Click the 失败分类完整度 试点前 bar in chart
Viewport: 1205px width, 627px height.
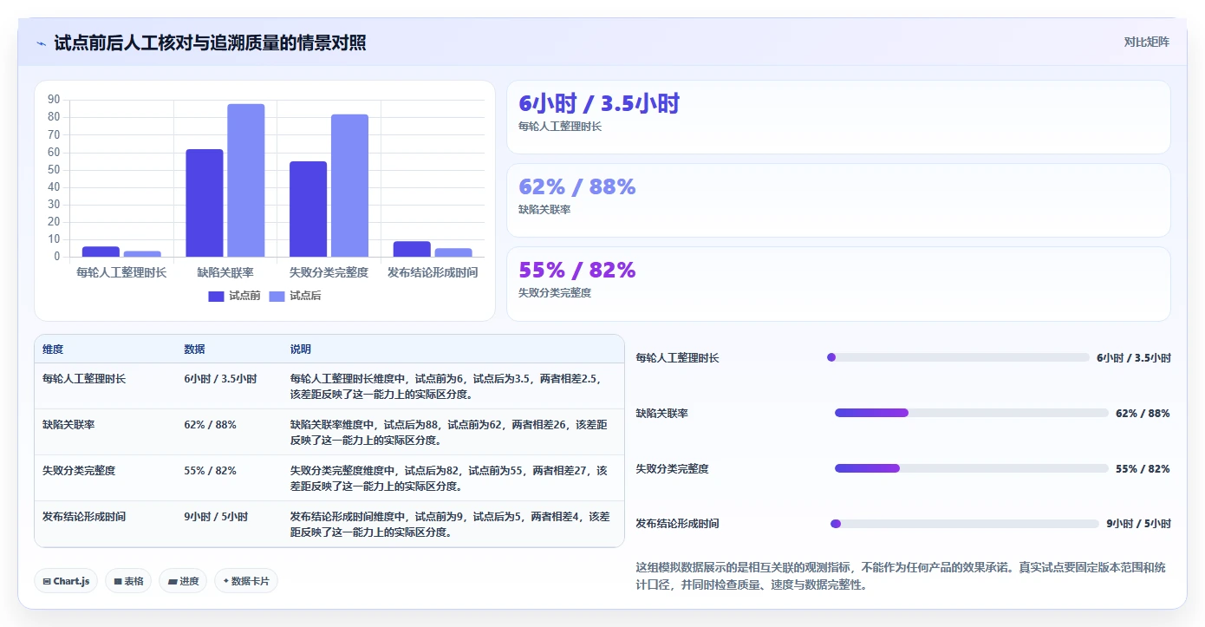click(x=308, y=209)
